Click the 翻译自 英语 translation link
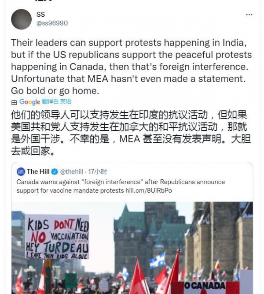264x294 pixels. click(x=57, y=102)
